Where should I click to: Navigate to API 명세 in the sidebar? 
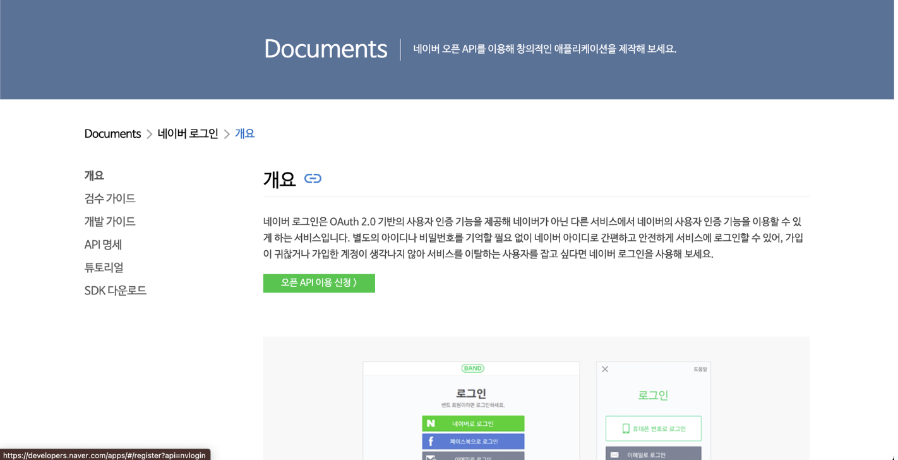(x=104, y=245)
